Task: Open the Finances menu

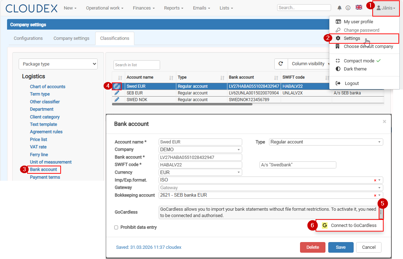Action: coord(144,8)
